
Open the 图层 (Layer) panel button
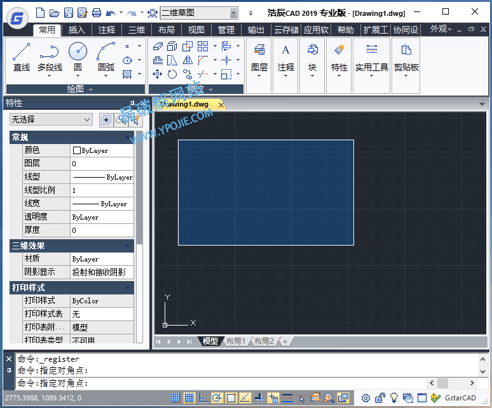(259, 56)
